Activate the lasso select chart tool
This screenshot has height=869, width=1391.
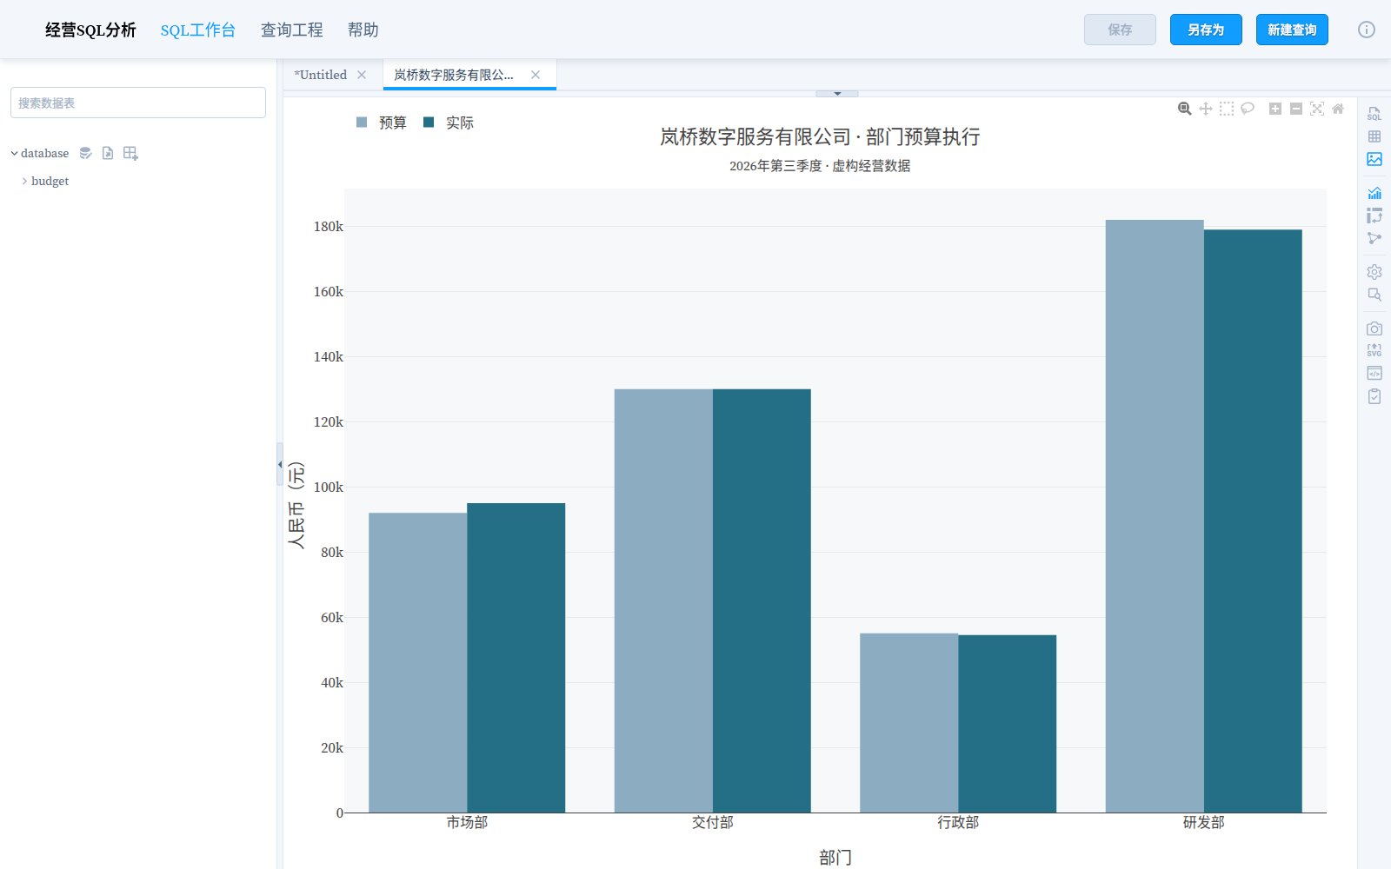coord(1248,109)
